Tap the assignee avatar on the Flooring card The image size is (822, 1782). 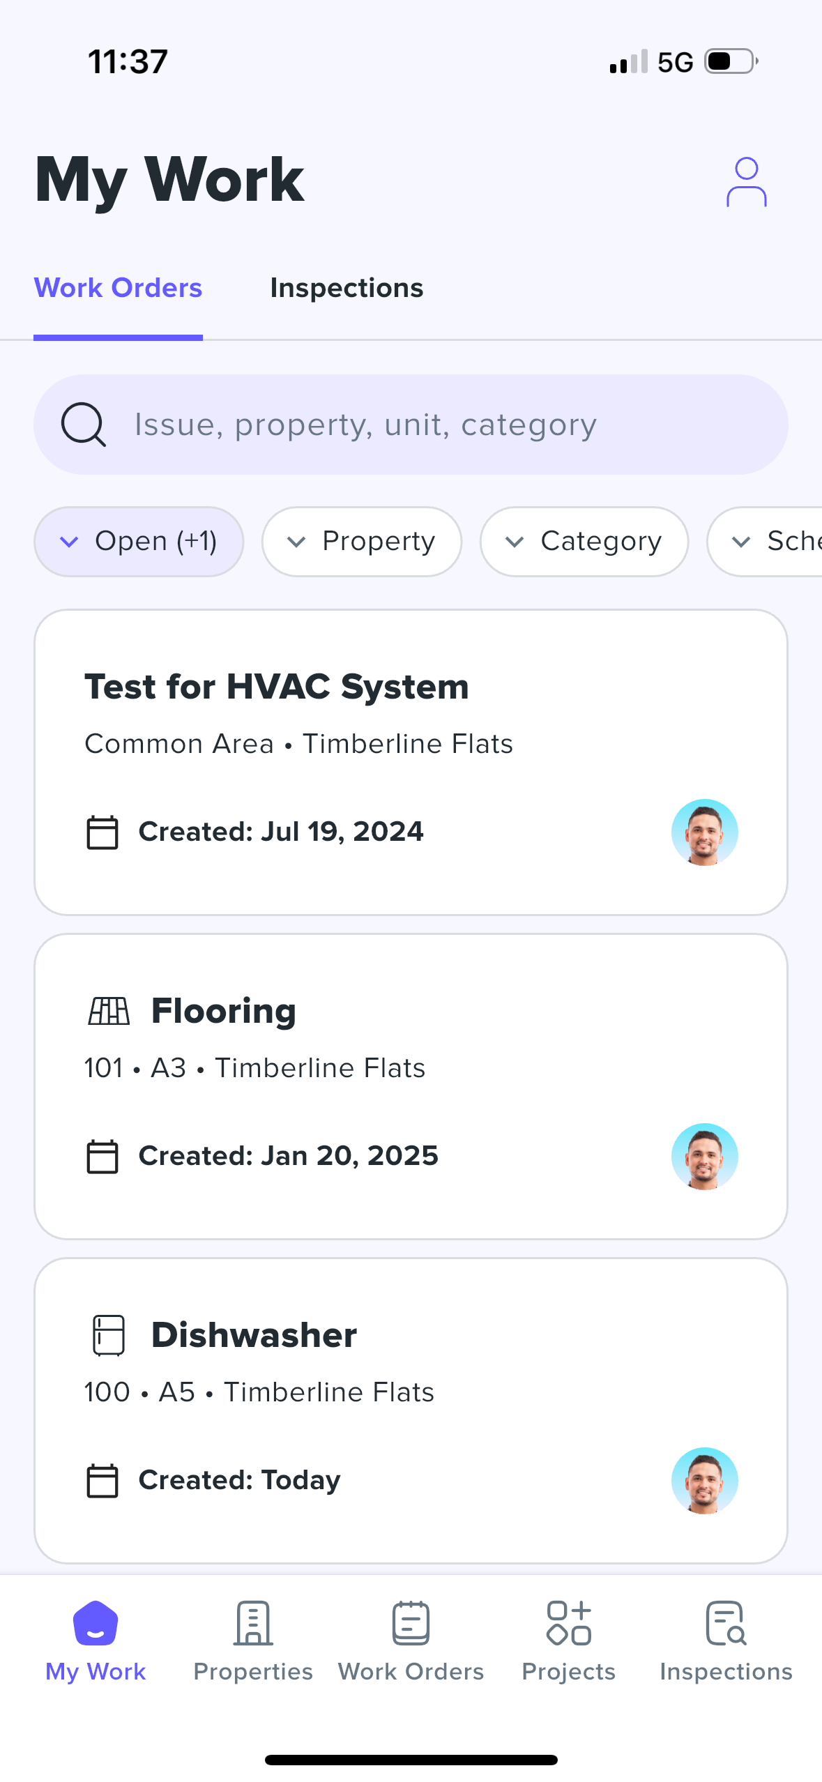[x=704, y=1156]
